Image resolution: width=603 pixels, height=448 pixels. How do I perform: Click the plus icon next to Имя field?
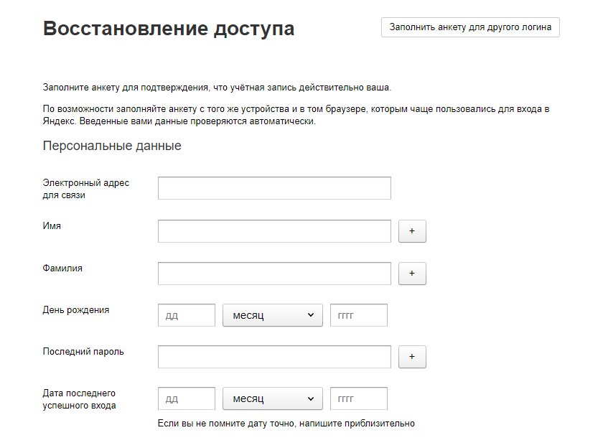point(412,231)
